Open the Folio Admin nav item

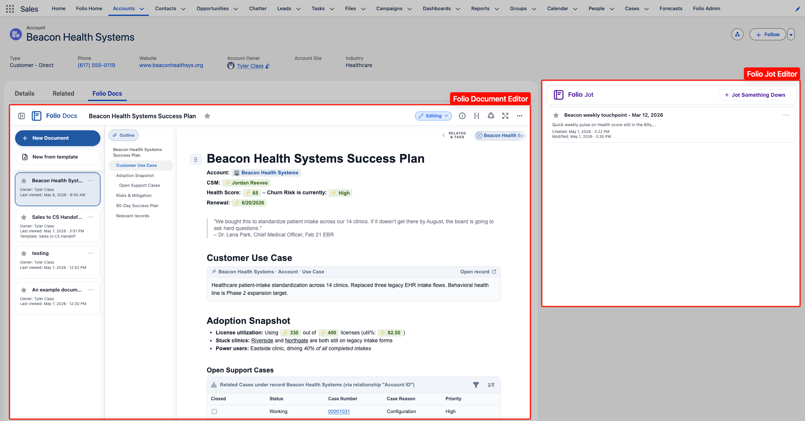pos(707,9)
